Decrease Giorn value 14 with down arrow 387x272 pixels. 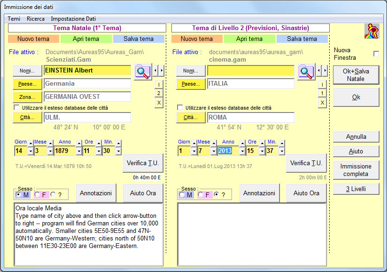(x=31, y=151)
